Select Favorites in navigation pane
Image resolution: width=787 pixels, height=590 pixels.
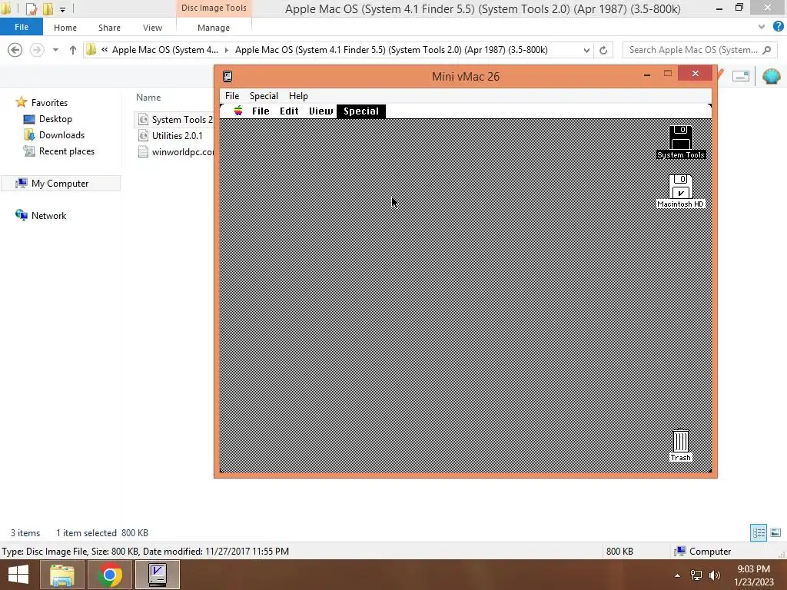coord(49,102)
